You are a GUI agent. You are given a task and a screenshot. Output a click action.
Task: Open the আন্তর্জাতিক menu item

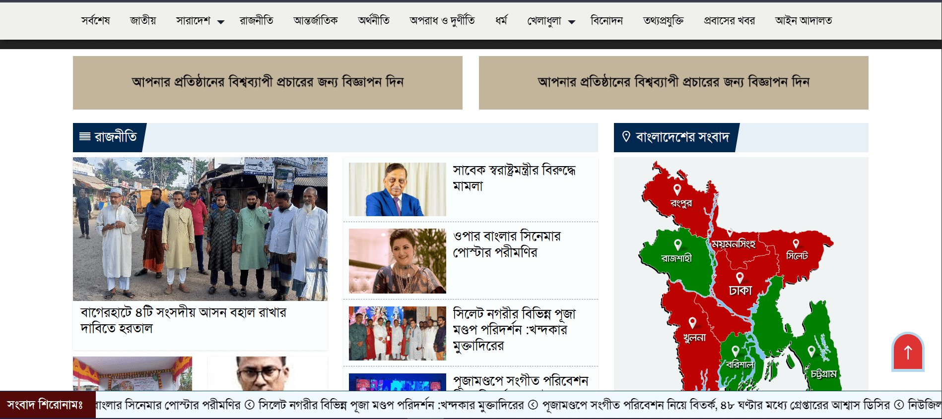tap(316, 20)
